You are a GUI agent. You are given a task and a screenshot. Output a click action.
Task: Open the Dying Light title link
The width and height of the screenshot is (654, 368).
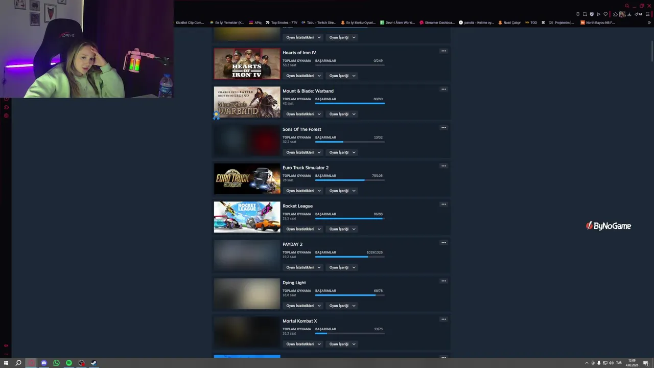[294, 283]
